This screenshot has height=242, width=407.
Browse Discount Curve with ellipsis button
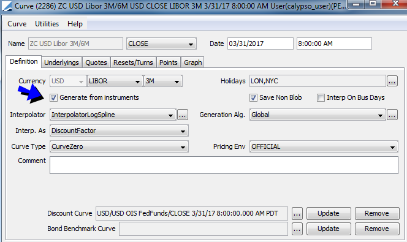point(297,213)
